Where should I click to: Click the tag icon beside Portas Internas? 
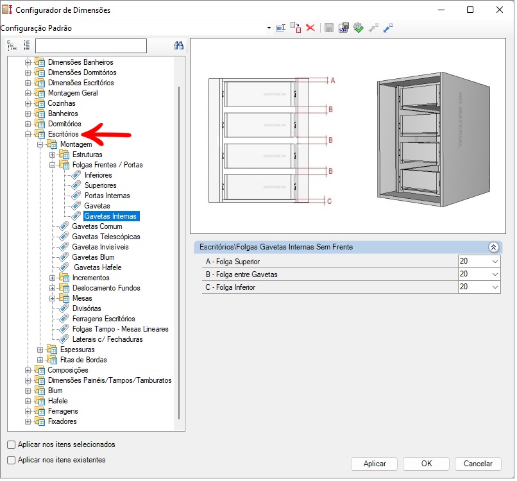76,196
